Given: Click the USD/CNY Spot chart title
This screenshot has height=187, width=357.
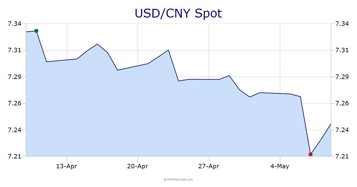Looking at the screenshot, I should [x=178, y=13].
